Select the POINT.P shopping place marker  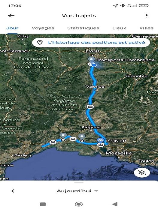(100, 140)
